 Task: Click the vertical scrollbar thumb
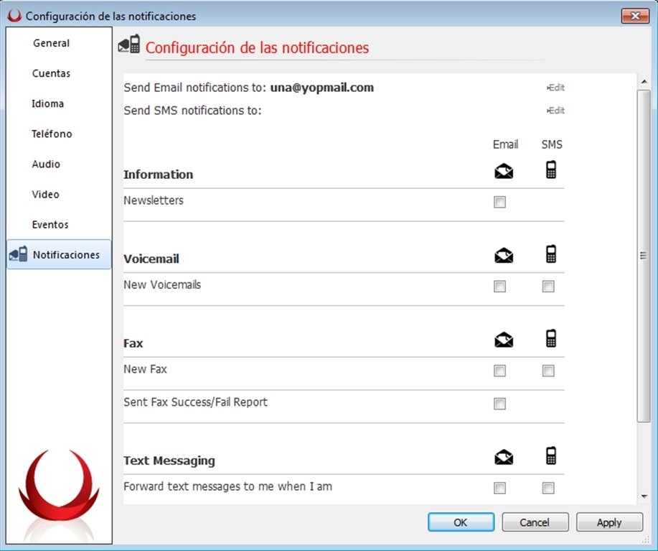pyautogui.click(x=644, y=256)
